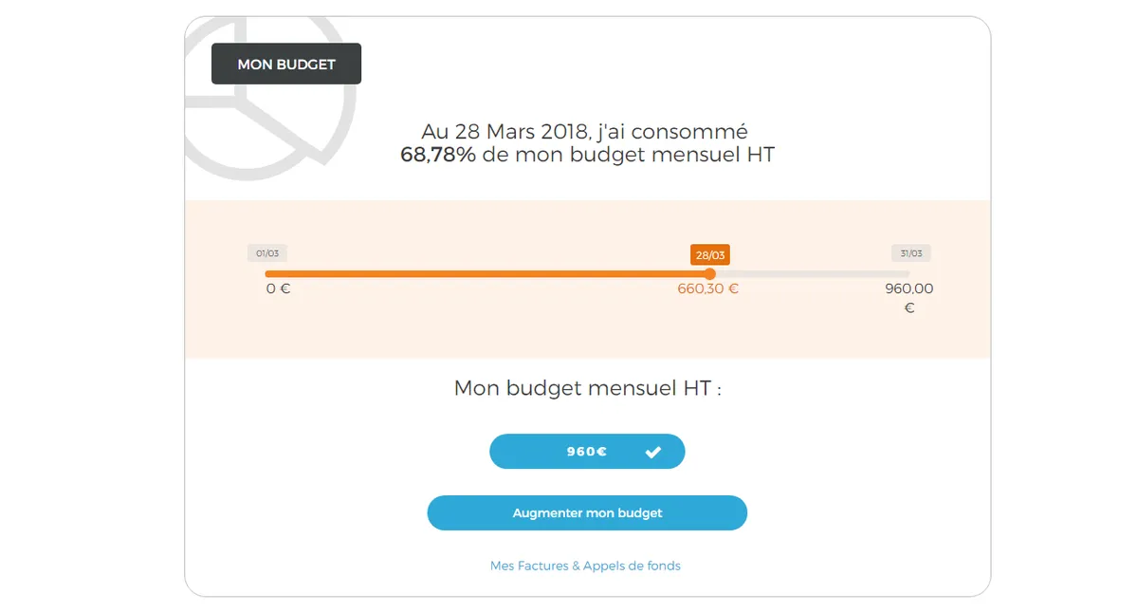
Task: Click the 31/03 end date label
Action: coord(910,253)
